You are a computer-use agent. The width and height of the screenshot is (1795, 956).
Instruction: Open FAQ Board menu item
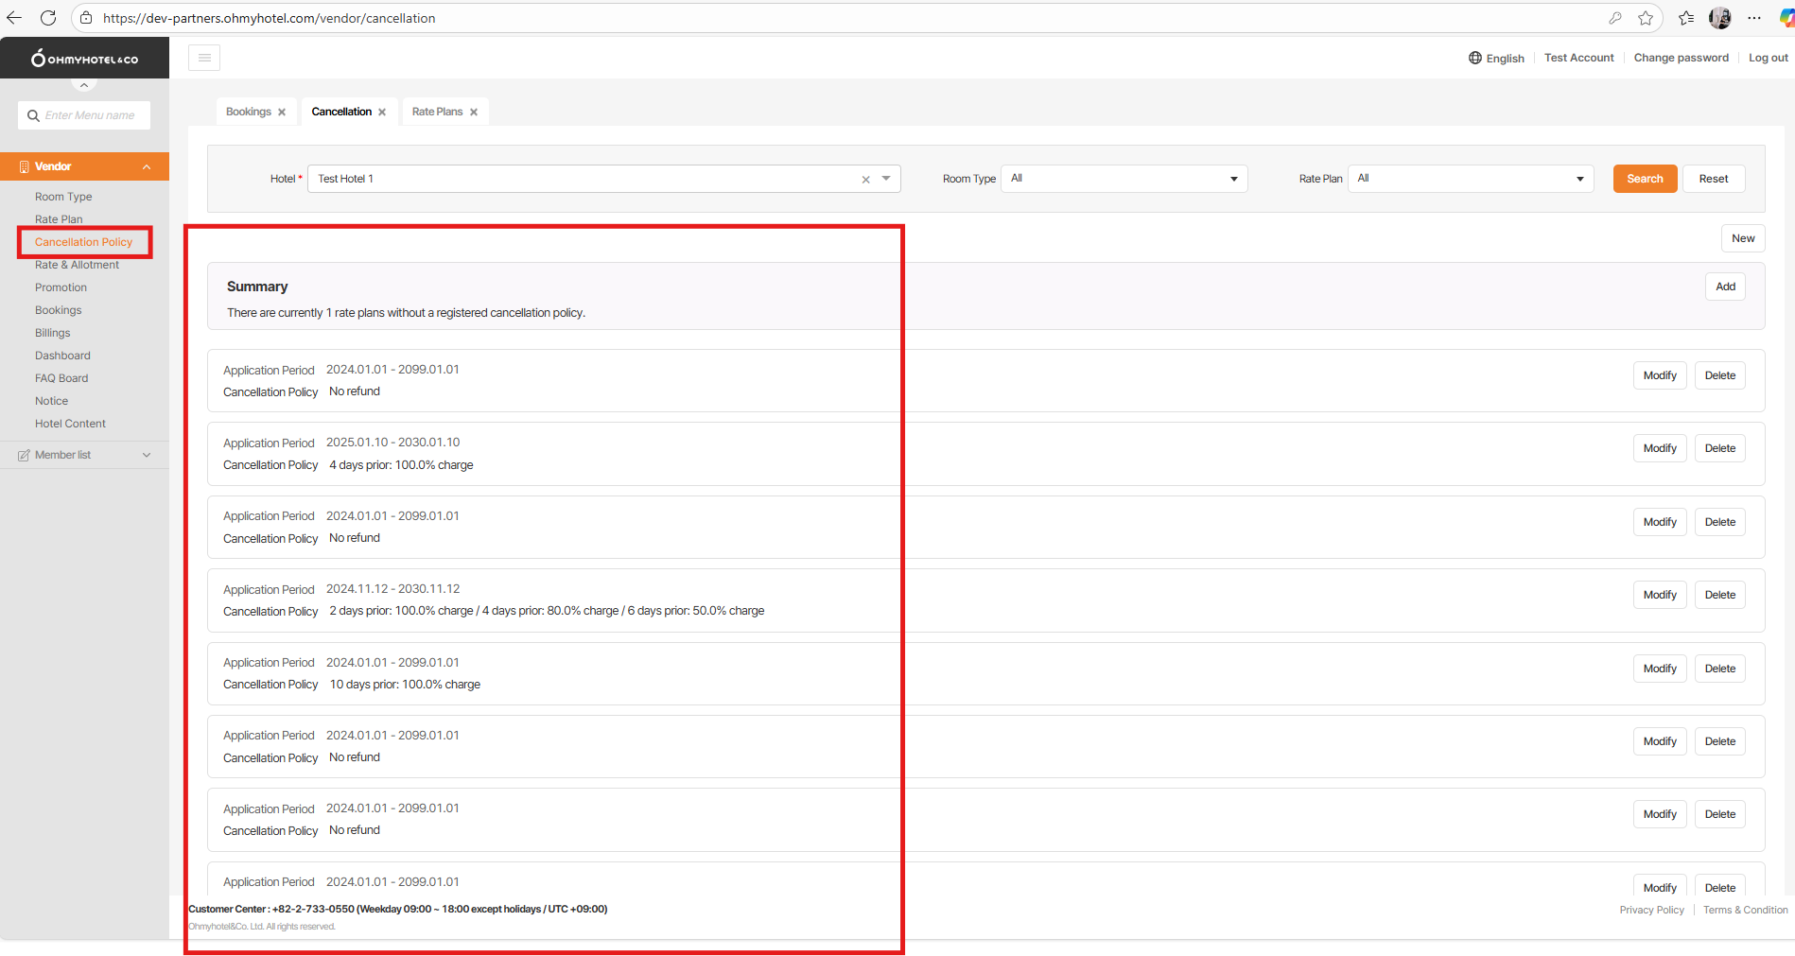61,378
